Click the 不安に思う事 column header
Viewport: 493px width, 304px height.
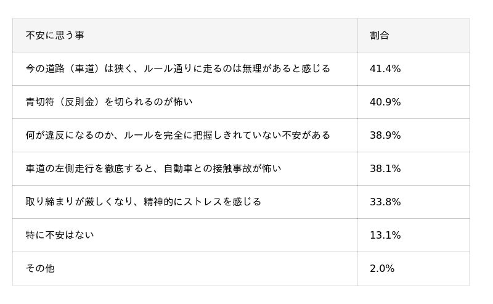(x=55, y=35)
